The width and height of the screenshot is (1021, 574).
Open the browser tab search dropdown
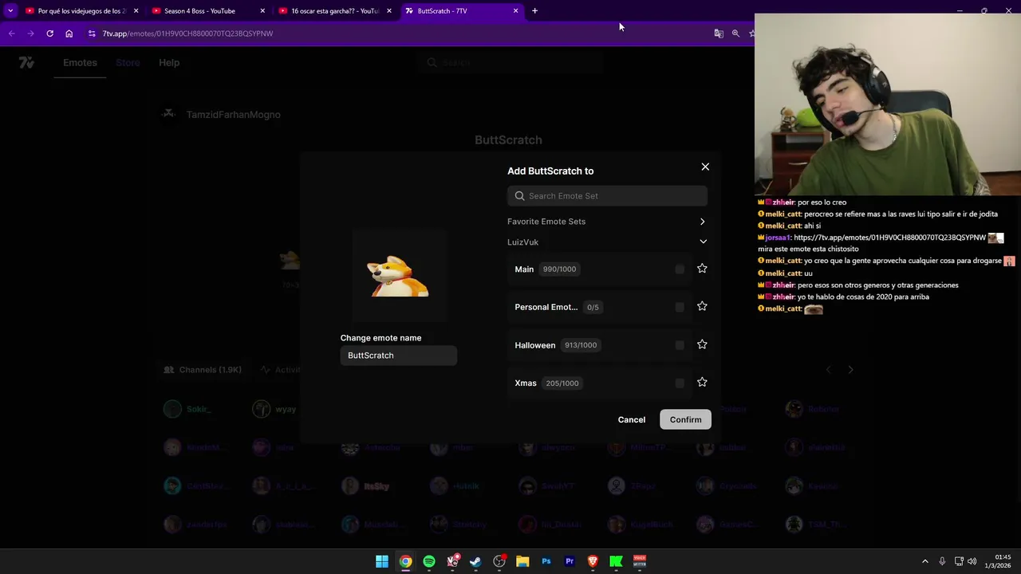pos(10,10)
